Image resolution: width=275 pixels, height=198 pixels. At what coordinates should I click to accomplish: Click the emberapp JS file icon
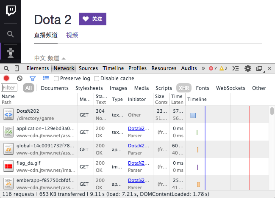(8, 184)
